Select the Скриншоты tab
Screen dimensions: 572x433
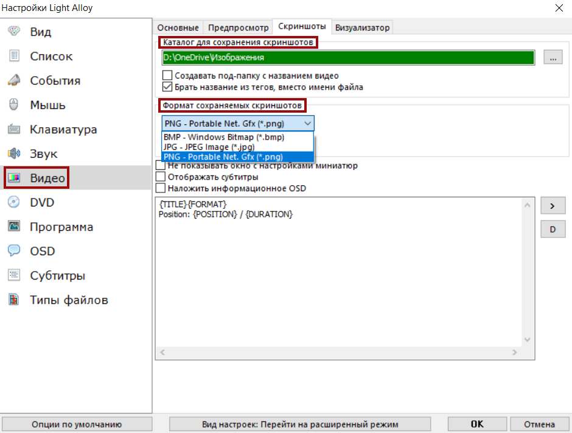pos(302,26)
